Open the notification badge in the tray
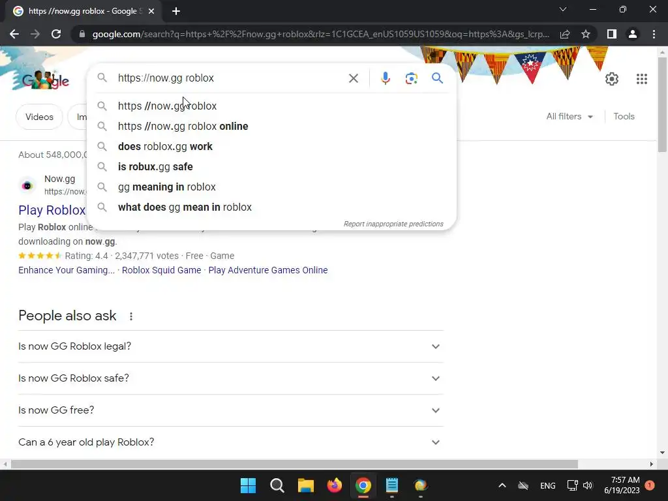The width and height of the screenshot is (668, 501). 650,485
